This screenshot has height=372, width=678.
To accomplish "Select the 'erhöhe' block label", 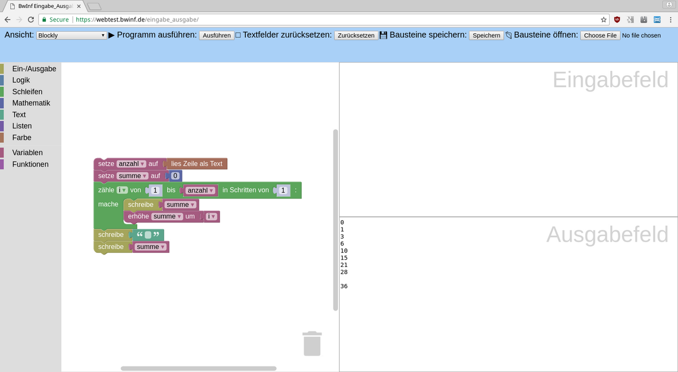I will (138, 216).
